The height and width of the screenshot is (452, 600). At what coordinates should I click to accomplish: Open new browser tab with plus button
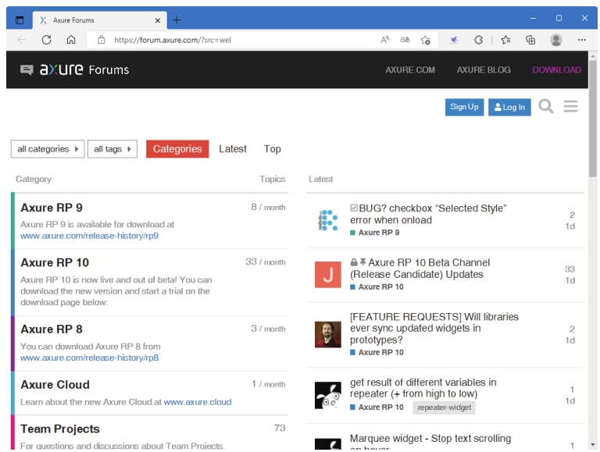(x=177, y=20)
